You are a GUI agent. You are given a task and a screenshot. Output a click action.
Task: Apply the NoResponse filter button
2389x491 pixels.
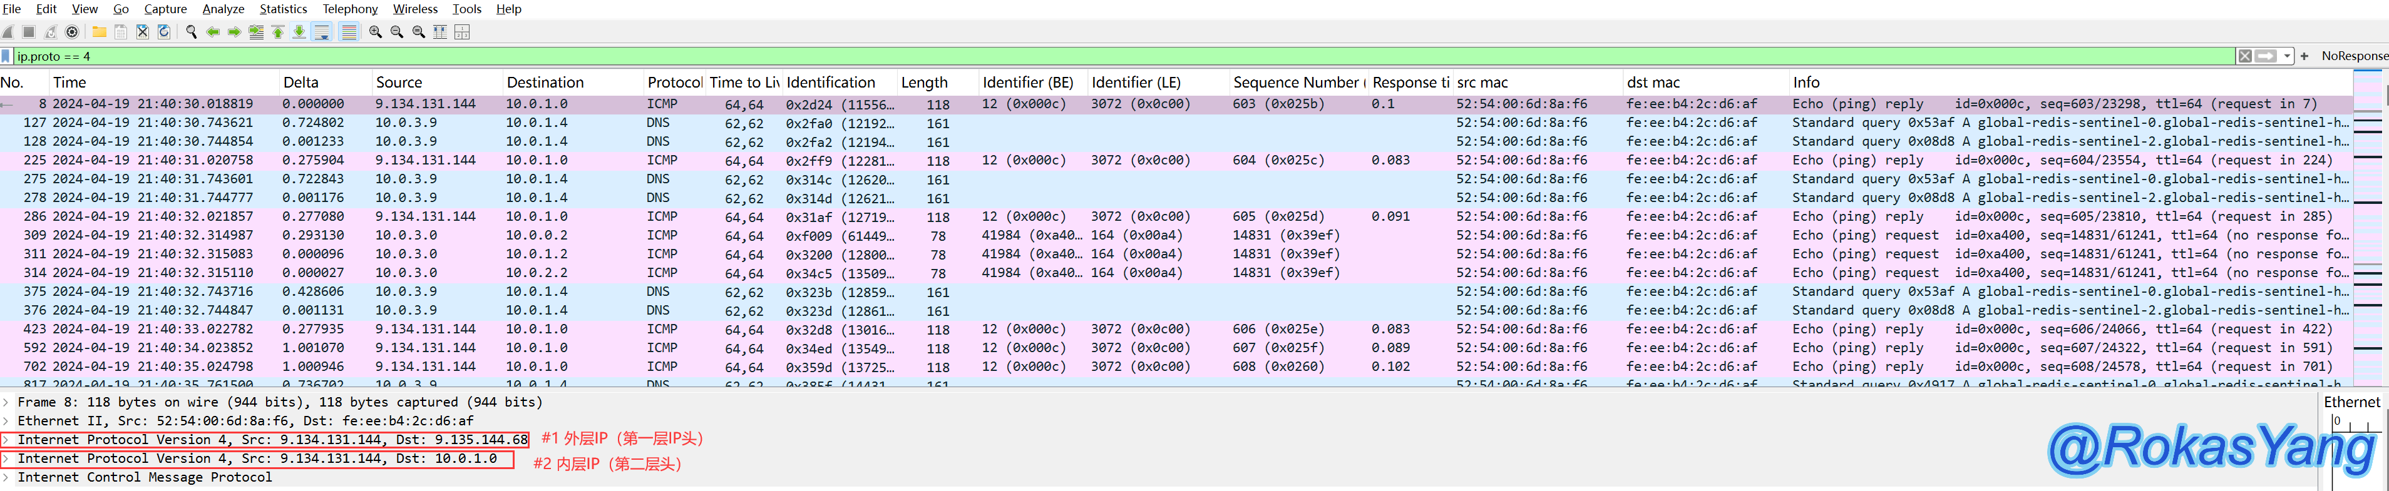2353,56
